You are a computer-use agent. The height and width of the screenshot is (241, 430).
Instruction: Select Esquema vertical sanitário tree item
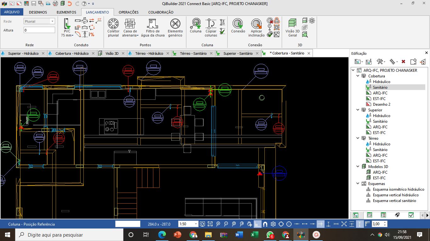pos(394,200)
